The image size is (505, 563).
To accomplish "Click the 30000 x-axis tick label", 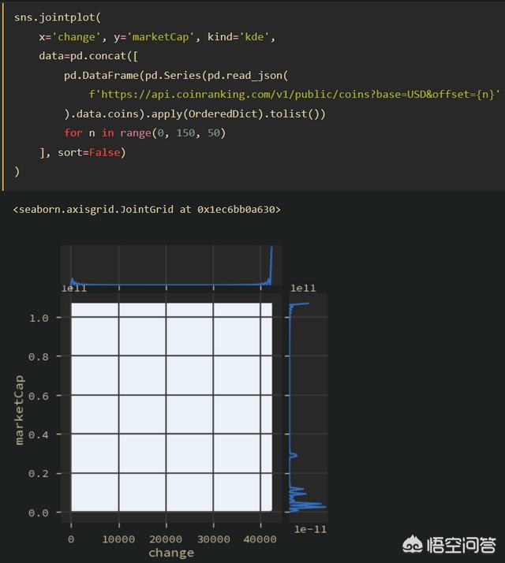I will click(214, 539).
